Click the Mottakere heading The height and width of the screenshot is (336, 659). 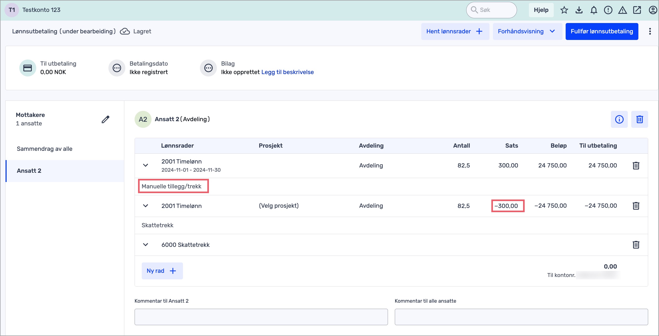pyautogui.click(x=30, y=115)
